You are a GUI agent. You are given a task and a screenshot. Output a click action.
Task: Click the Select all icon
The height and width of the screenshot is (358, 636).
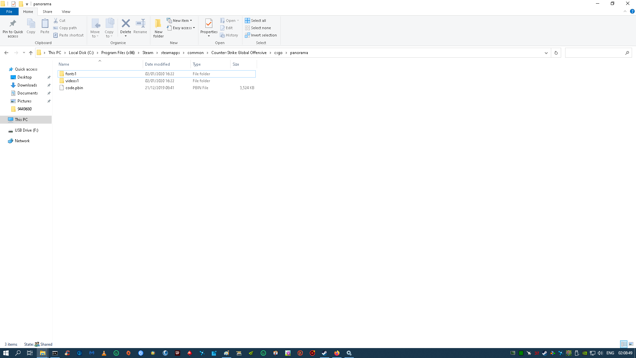(x=247, y=21)
